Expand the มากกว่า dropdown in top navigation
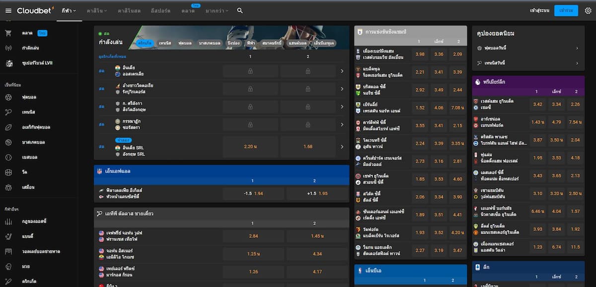Viewport: 596px width, 287px height. pos(217,10)
